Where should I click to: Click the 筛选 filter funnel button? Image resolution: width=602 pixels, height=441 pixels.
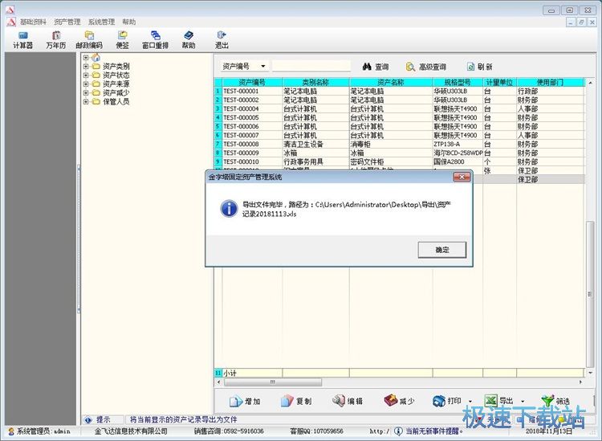click(x=555, y=401)
